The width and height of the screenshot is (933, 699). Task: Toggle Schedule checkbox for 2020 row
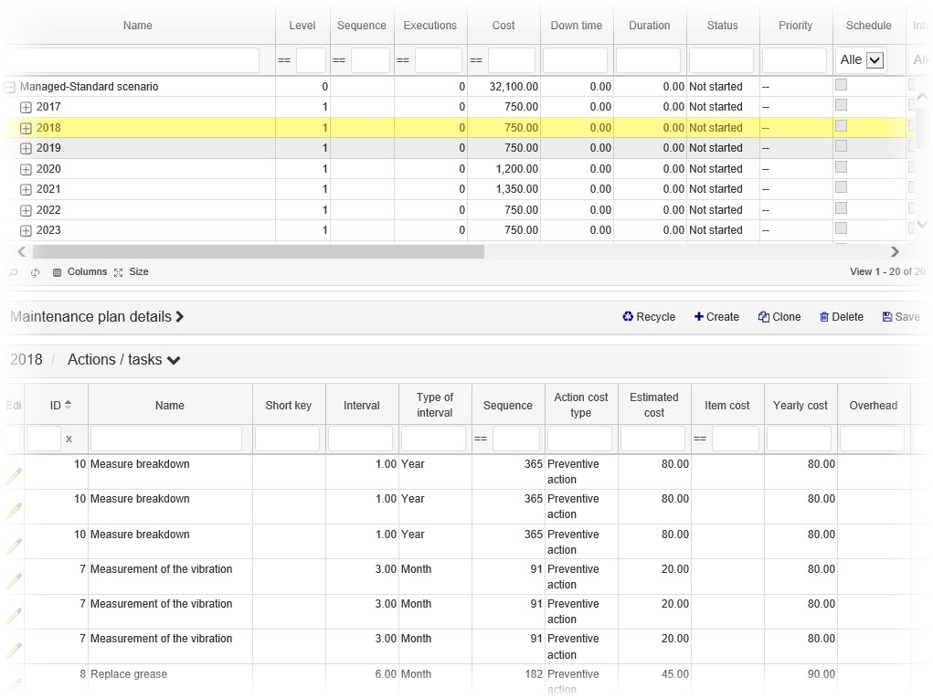click(841, 167)
